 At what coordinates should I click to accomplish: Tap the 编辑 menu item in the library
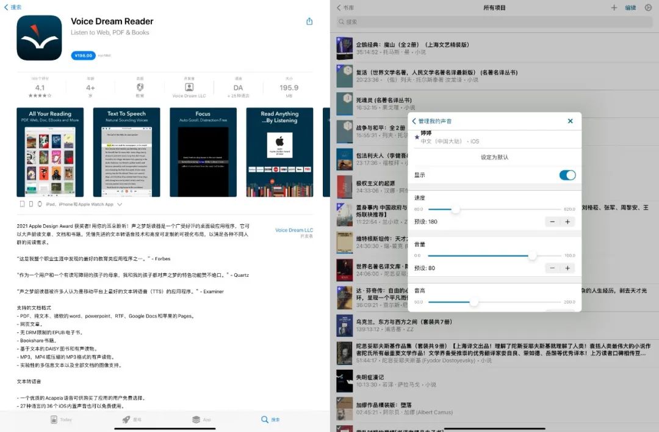630,7
